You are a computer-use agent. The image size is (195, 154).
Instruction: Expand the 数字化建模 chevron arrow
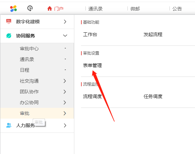click(65, 22)
